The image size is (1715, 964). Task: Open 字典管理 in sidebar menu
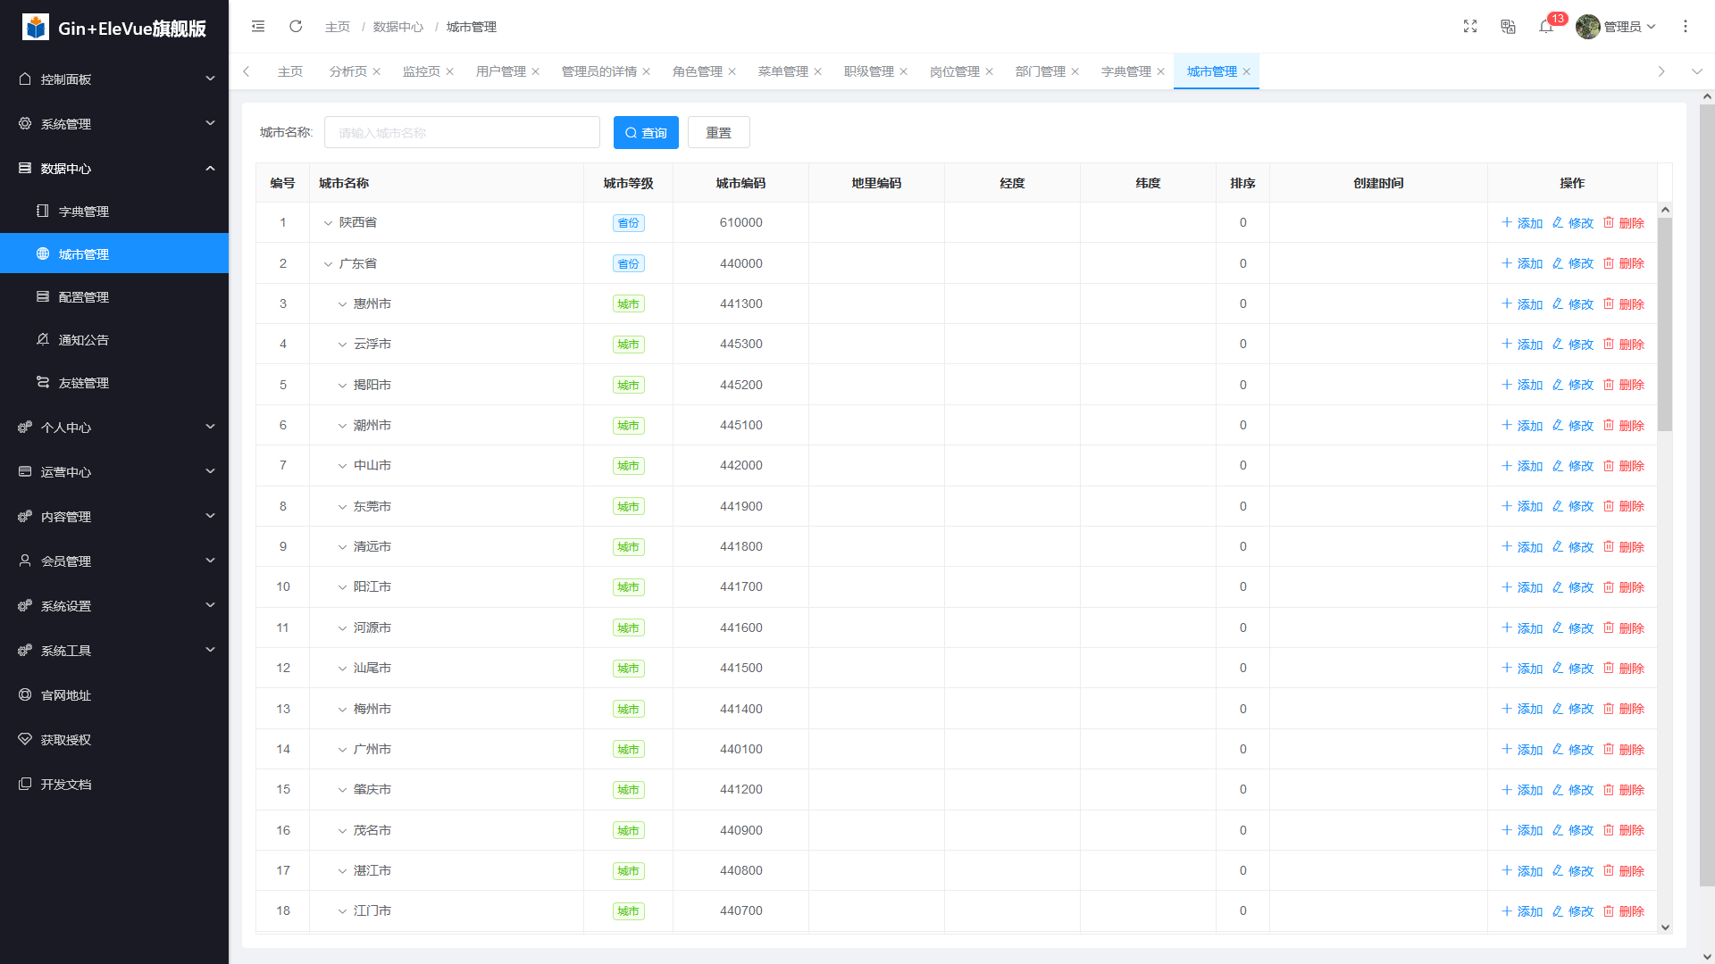83,212
